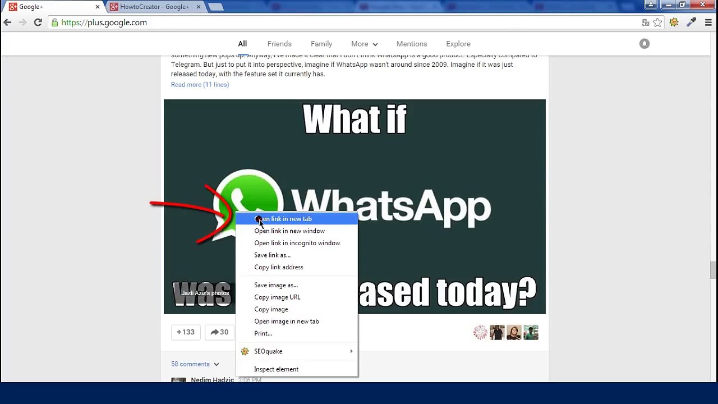Viewport: 718px width, 404px height.
Task: Choose Open link in new window
Action: pyautogui.click(x=297, y=231)
